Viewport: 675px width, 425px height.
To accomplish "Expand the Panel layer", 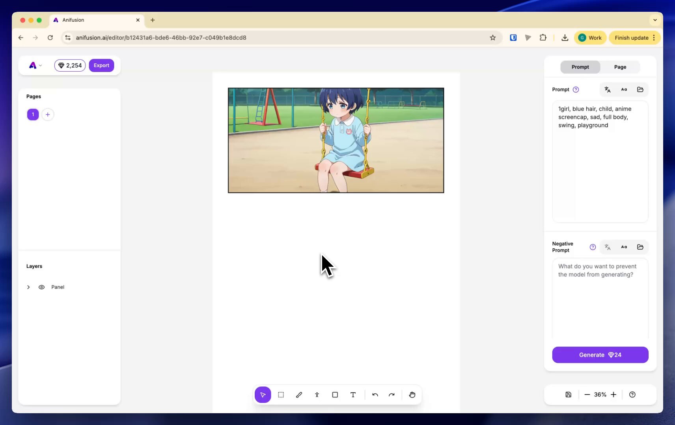I will click(28, 287).
